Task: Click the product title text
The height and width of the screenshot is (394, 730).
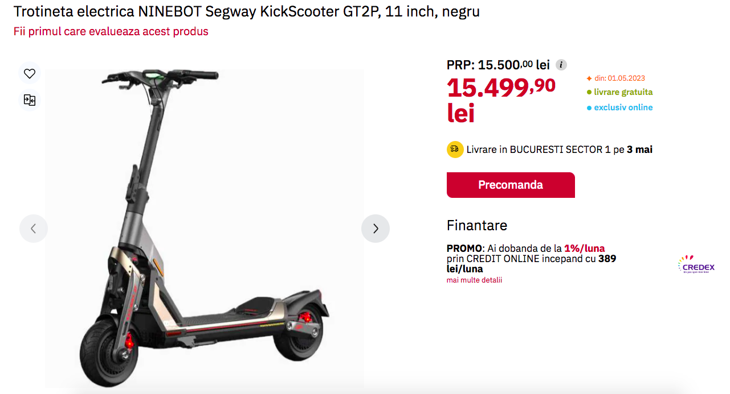Action: click(246, 11)
